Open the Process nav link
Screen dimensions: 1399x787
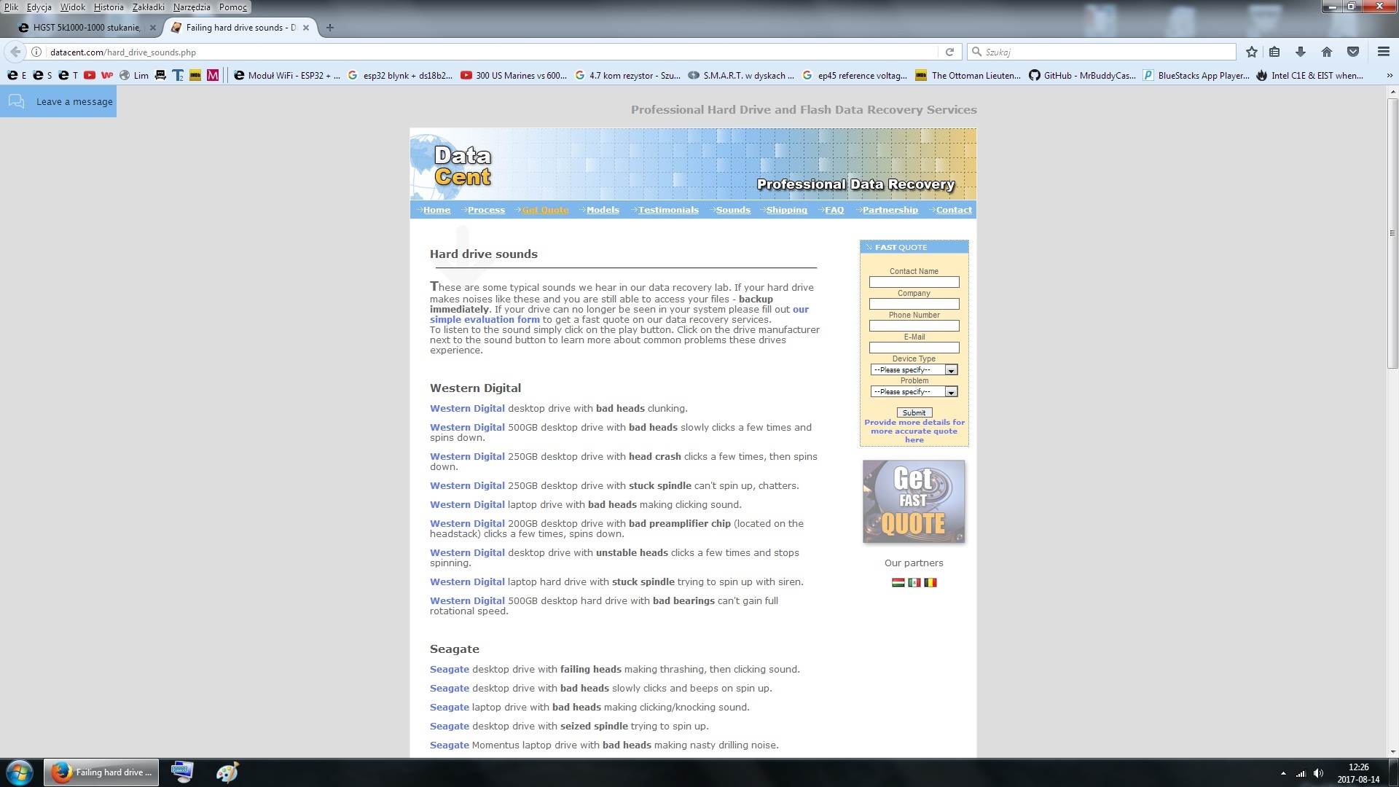[486, 210]
